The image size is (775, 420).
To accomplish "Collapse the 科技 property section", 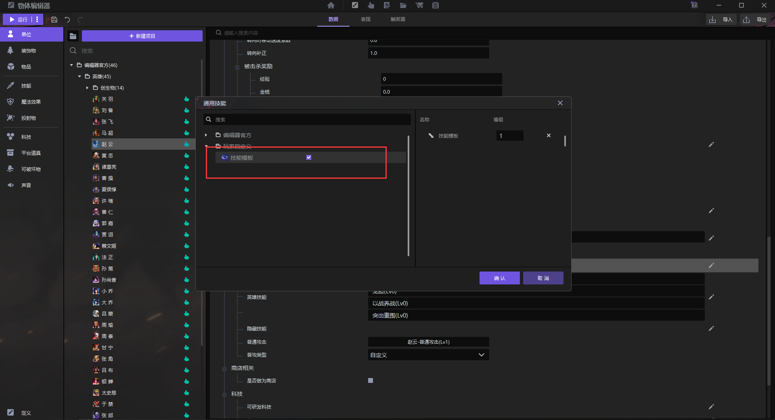I will point(224,395).
